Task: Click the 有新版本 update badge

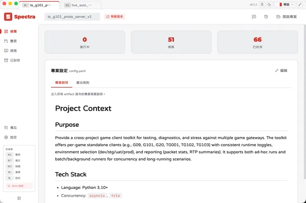Action: coord(115,17)
